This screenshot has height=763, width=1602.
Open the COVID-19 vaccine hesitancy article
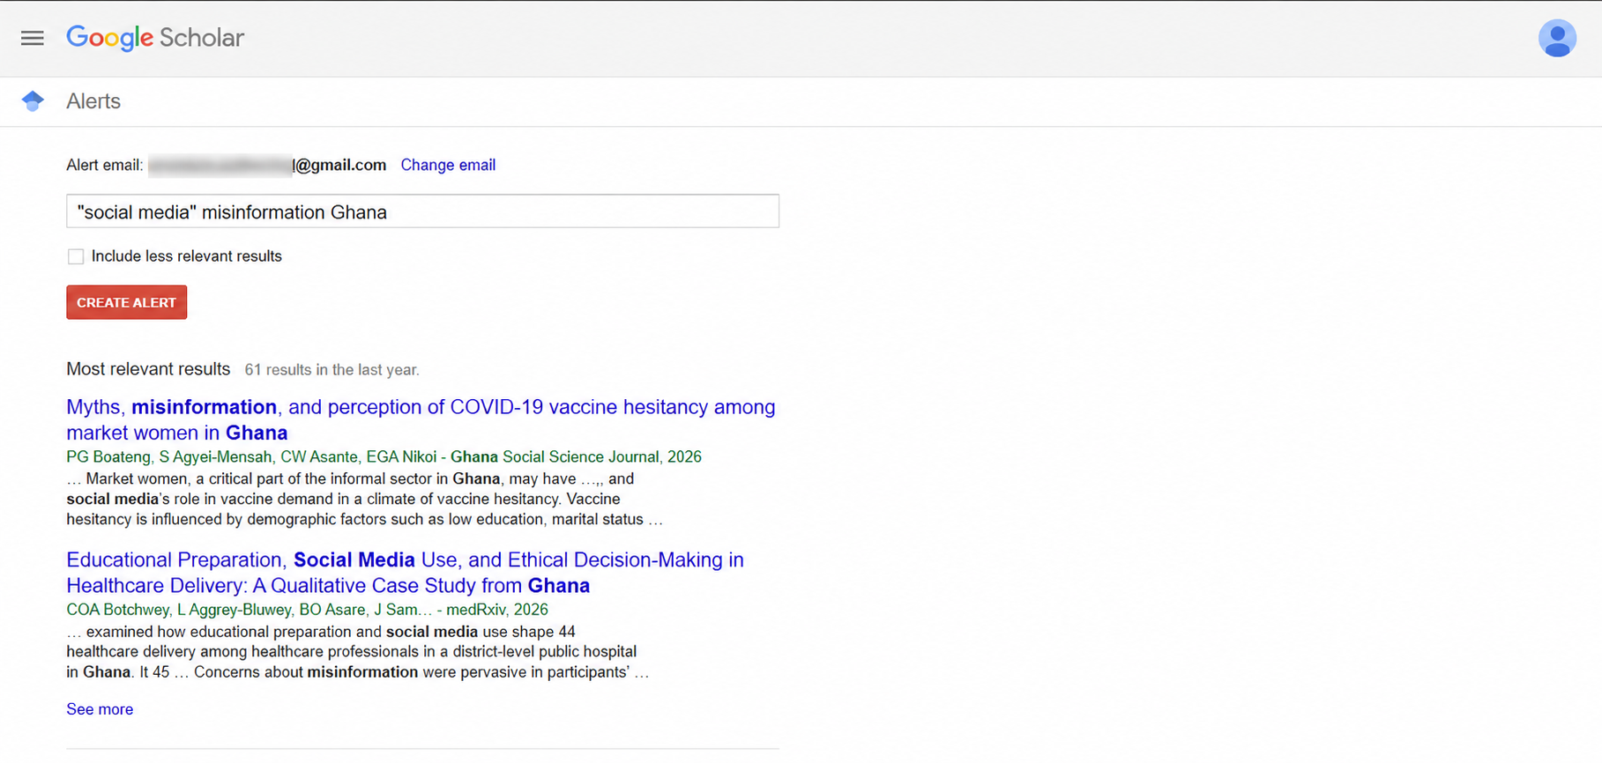tap(421, 419)
